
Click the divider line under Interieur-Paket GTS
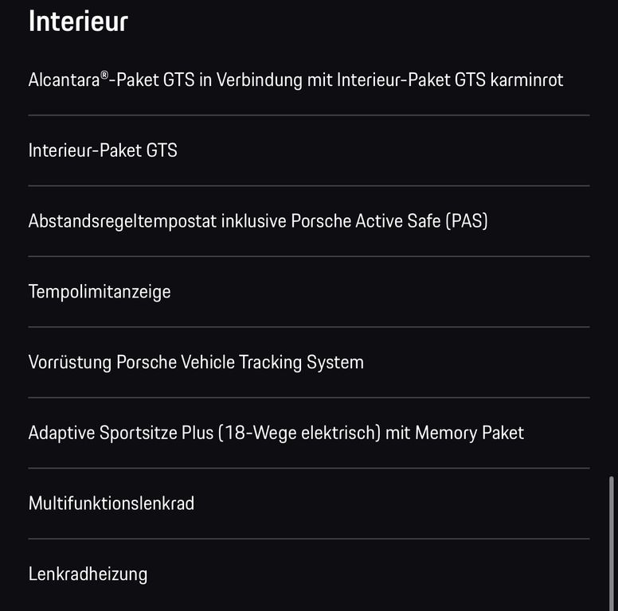point(309,186)
